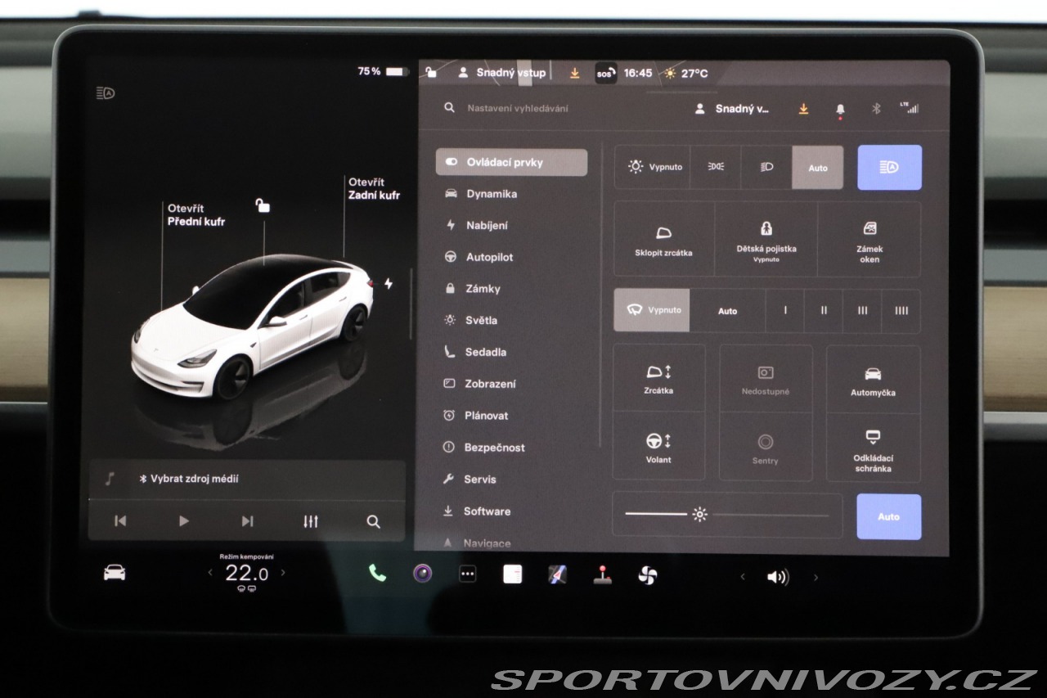Tap the SOS icon in status bar
Viewport: 1047px width, 698px height.
[x=605, y=73]
